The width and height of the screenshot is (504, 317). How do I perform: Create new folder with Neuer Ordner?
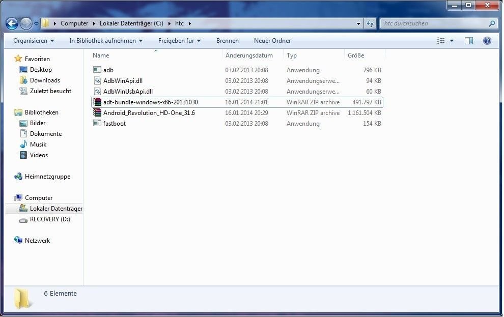(x=272, y=41)
